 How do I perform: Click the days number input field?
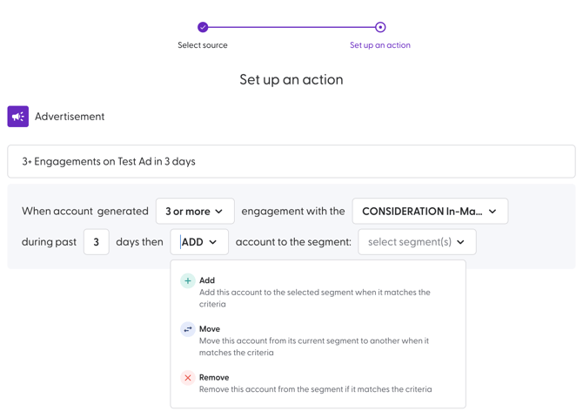(96, 242)
